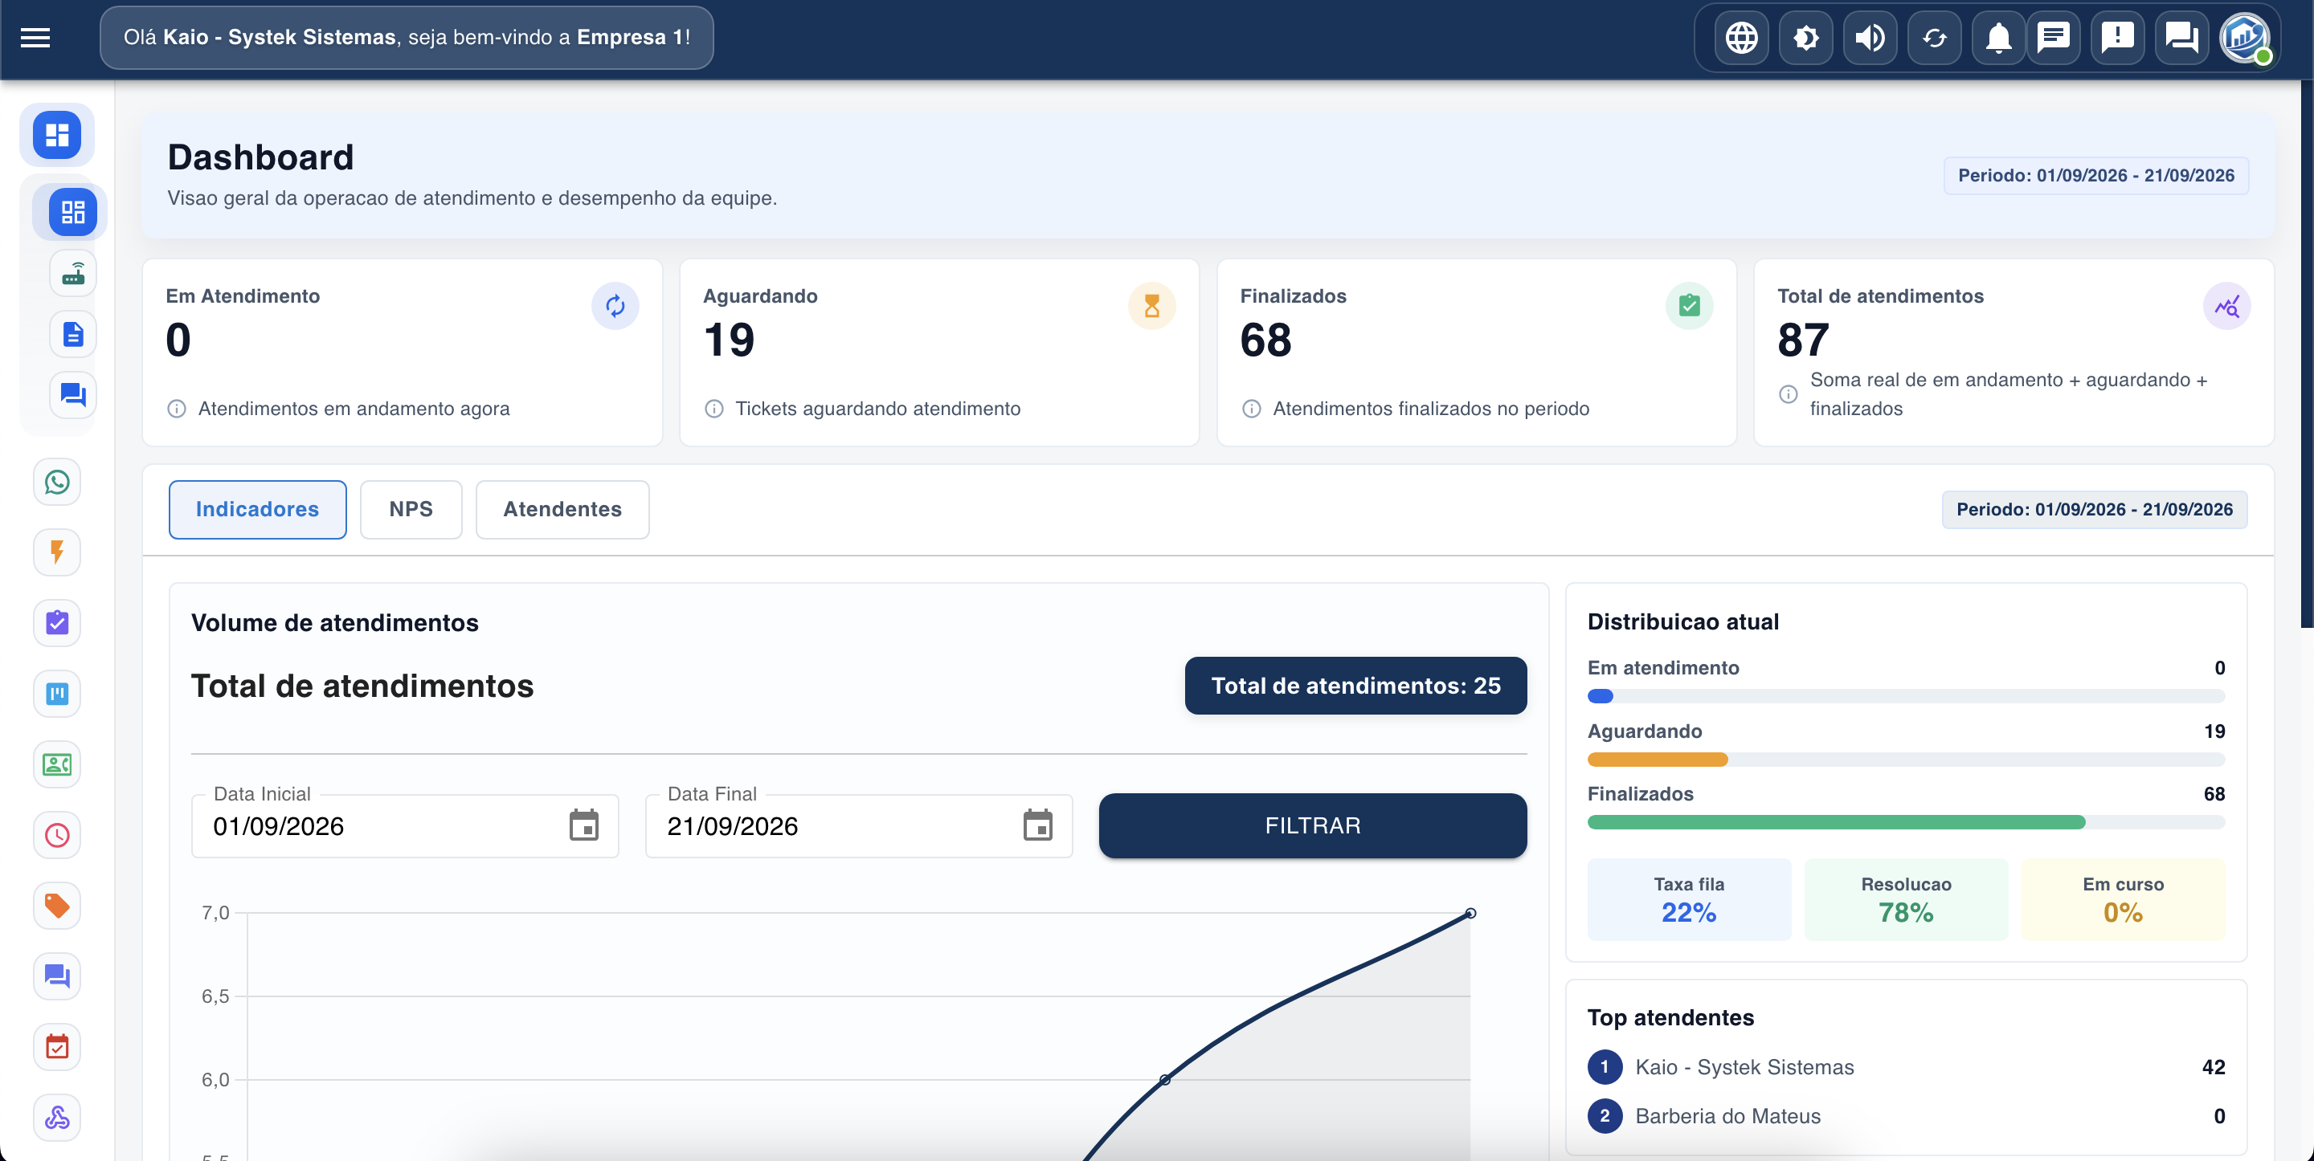The image size is (2314, 1161).
Task: Open the lightning quick replies icon
Action: pos(56,552)
